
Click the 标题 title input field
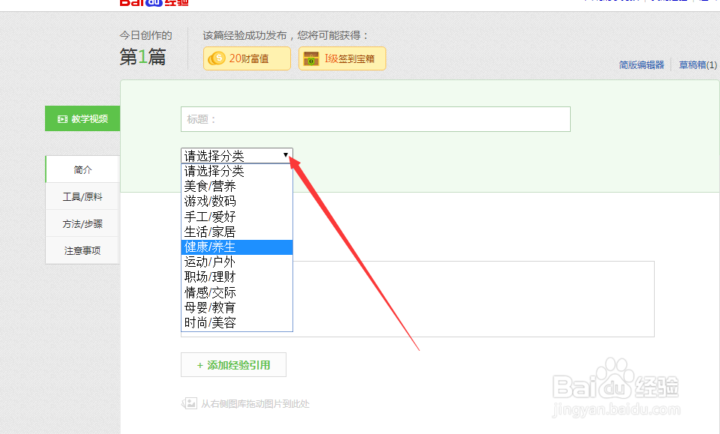[376, 119]
